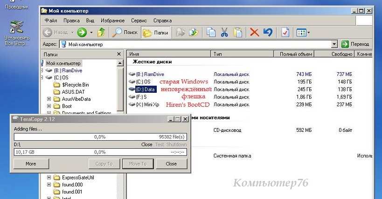382x199 pixels.
Task: Expand the Boot folder node
Action: click(49, 106)
